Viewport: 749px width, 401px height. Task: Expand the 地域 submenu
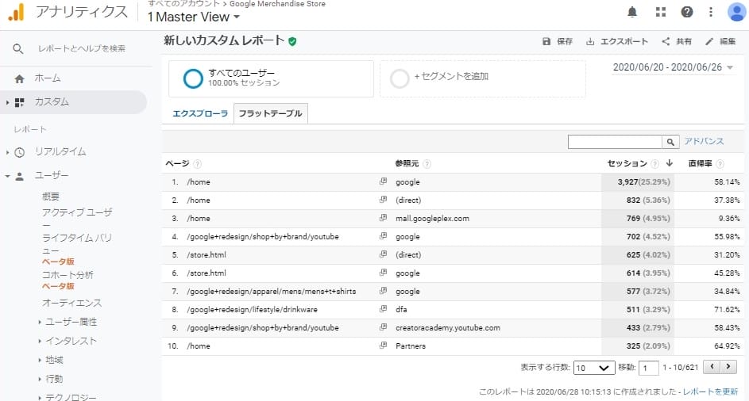coord(40,361)
